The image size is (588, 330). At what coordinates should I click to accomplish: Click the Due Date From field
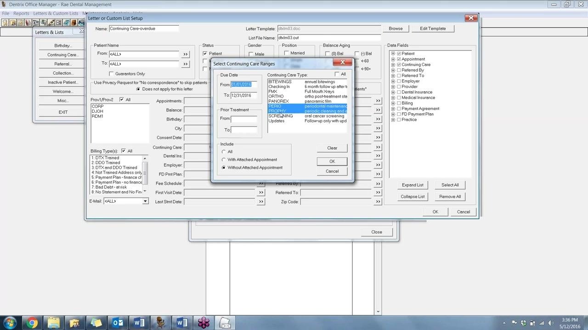coord(243,84)
